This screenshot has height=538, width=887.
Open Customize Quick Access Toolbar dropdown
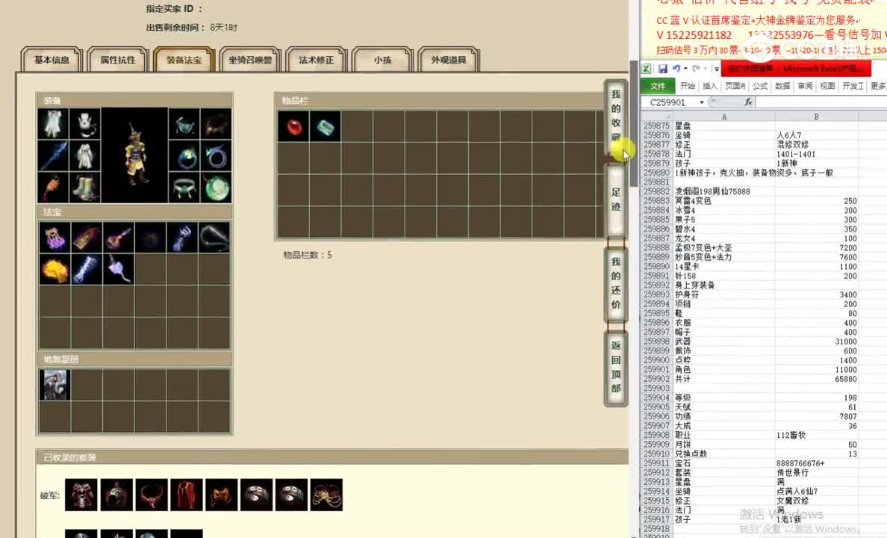coord(716,69)
